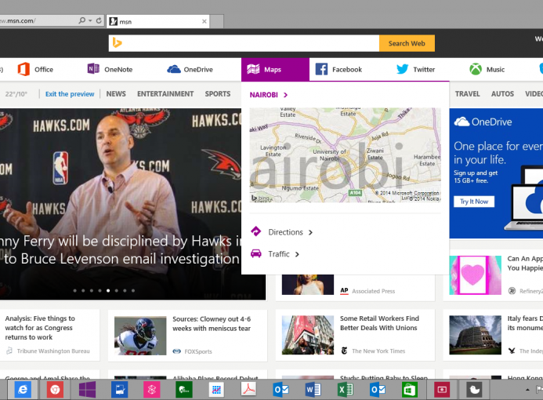Launch Excel from the taskbar
This screenshot has height=400, width=543.
[345, 389]
